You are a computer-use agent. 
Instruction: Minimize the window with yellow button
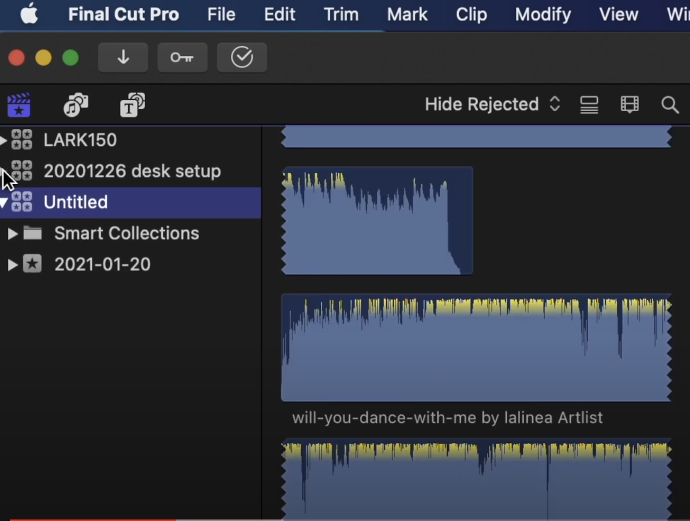click(43, 57)
